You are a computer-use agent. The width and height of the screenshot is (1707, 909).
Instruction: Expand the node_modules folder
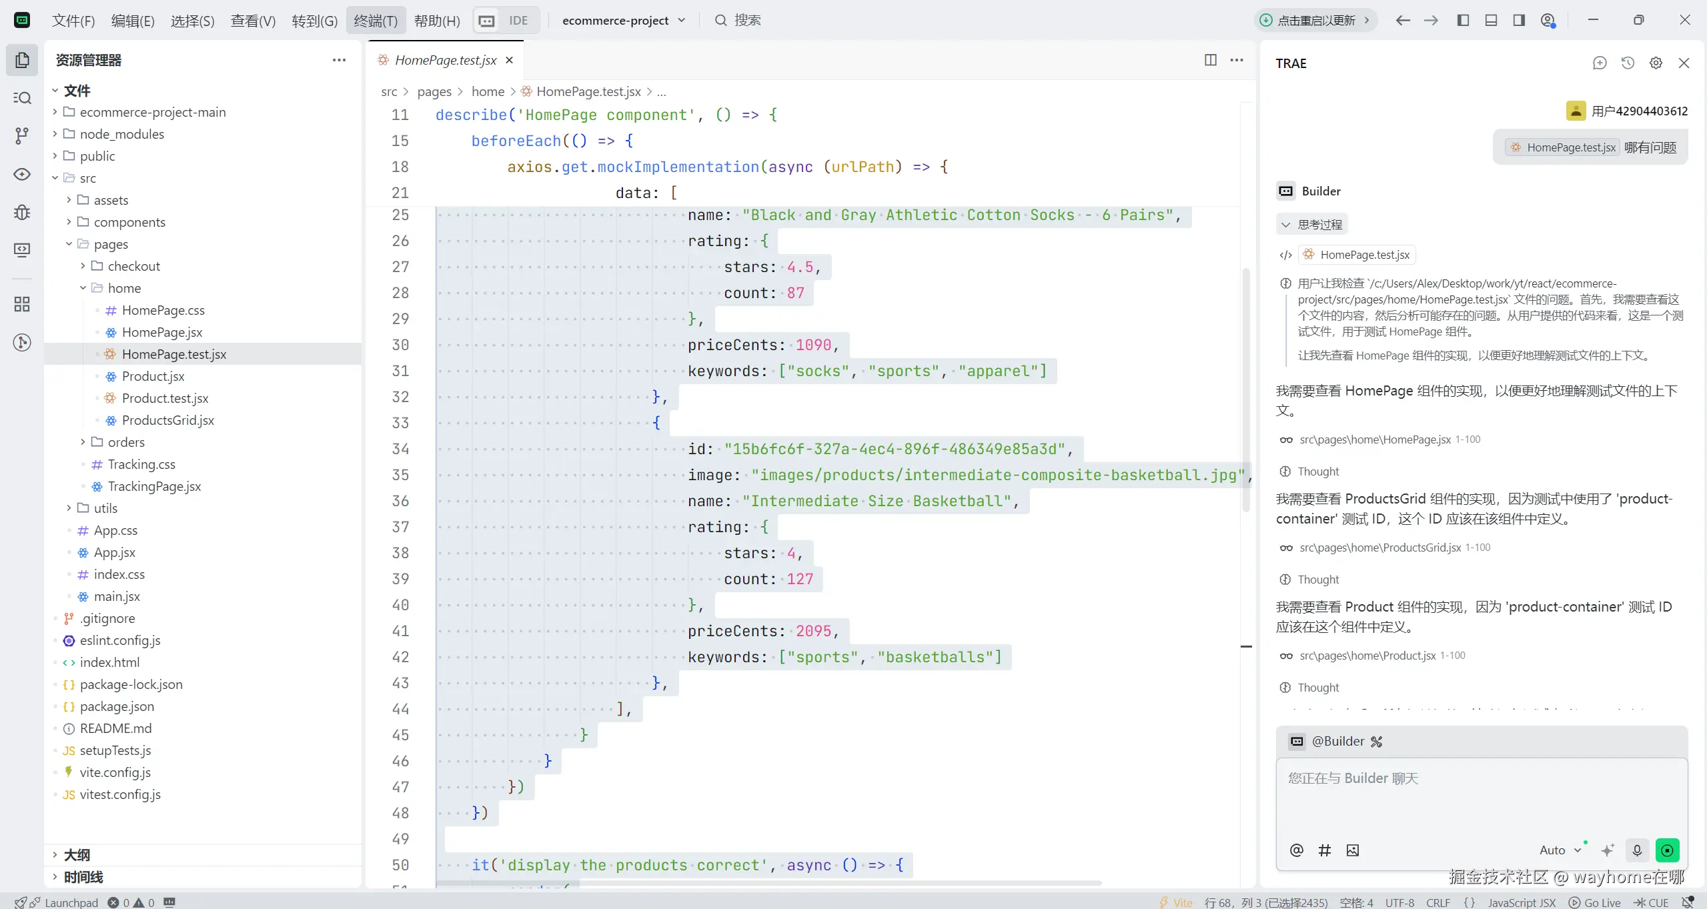point(121,134)
